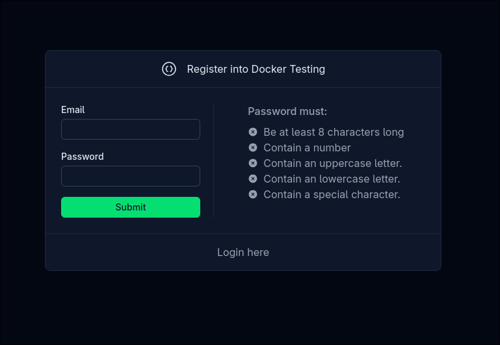Select the Be at least 8 characters long text
Image resolution: width=500 pixels, height=345 pixels.
point(334,132)
